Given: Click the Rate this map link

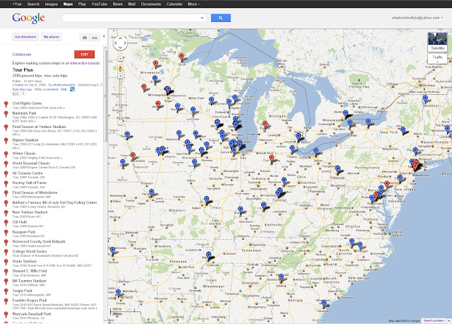Looking at the screenshot, I should point(22,89).
